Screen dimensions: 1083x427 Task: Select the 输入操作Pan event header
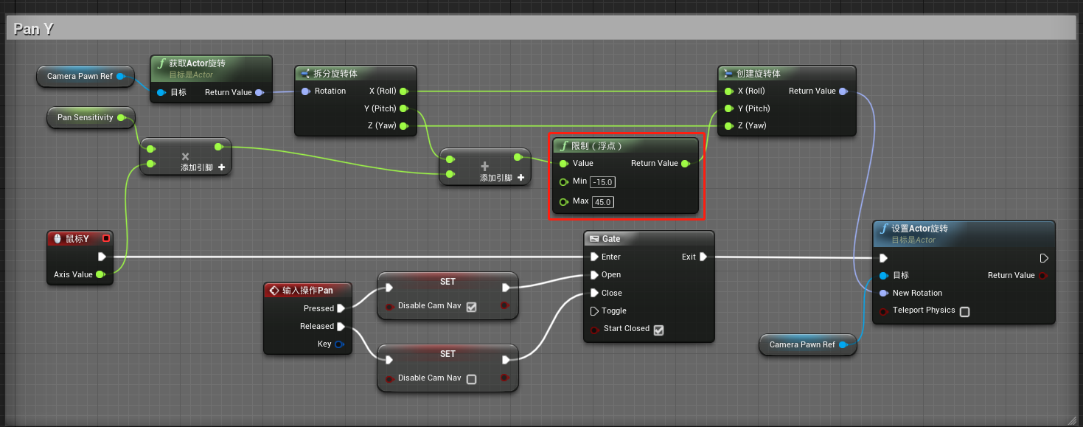[x=307, y=291]
